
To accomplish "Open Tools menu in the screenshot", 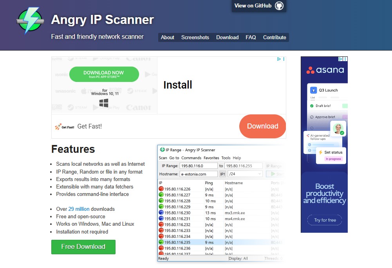I will click(226, 158).
